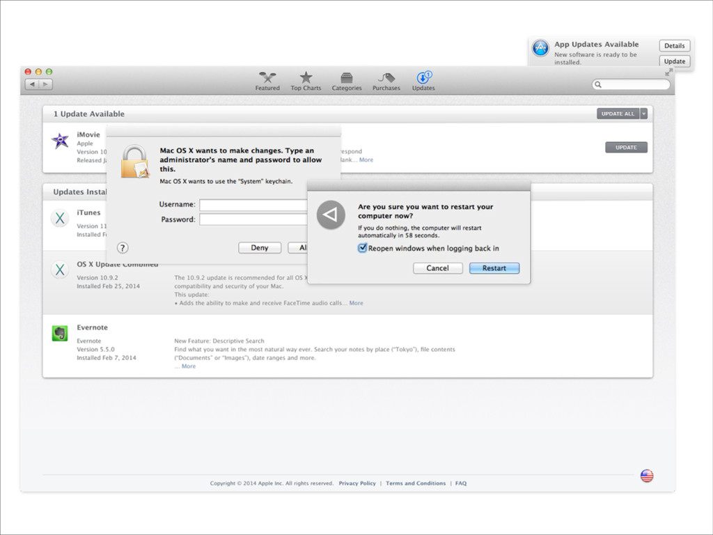Click the OS X Update Combined icon
The image size is (713, 535).
click(60, 270)
